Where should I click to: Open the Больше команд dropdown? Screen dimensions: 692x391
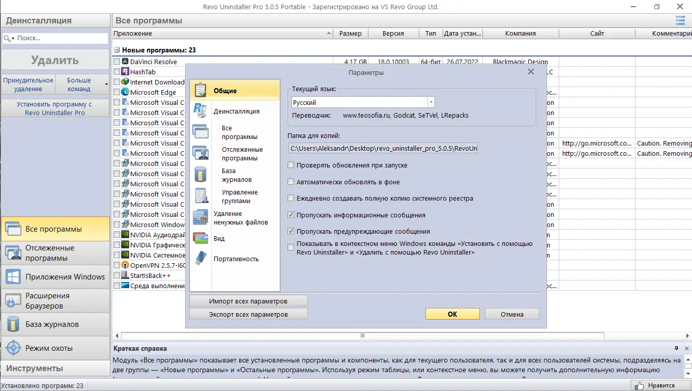pyautogui.click(x=82, y=85)
